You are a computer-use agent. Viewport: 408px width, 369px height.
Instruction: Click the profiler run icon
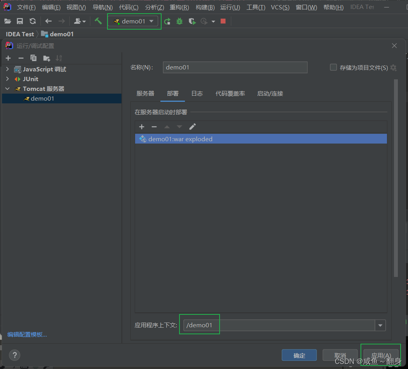[204, 21]
